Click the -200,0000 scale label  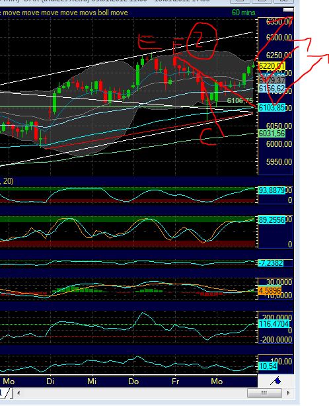[x=276, y=339]
